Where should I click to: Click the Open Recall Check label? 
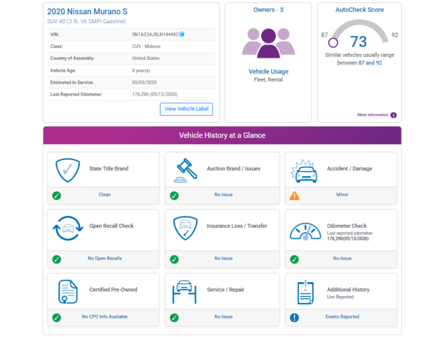(111, 226)
